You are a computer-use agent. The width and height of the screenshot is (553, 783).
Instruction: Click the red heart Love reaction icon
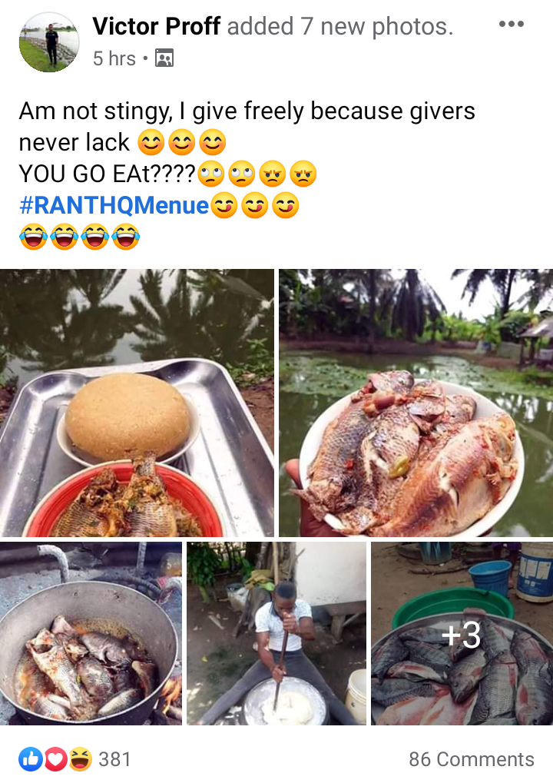(56, 759)
